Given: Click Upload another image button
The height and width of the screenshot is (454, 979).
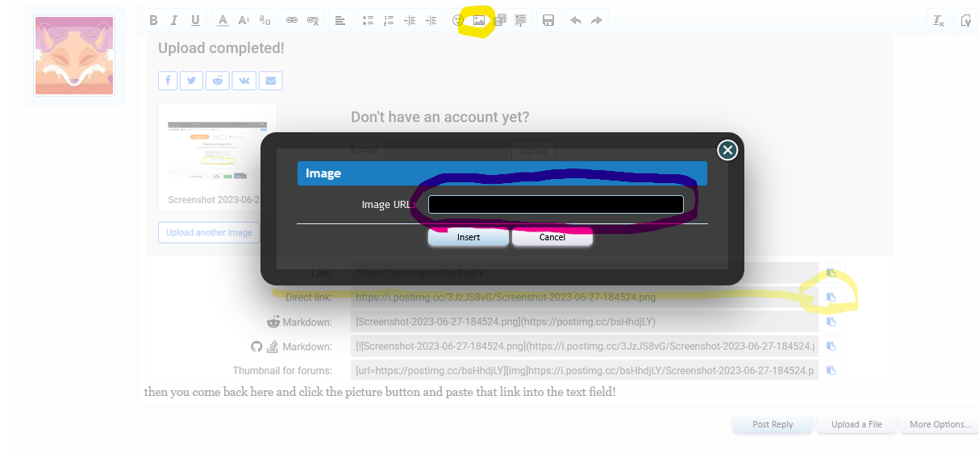Looking at the screenshot, I should click(209, 232).
